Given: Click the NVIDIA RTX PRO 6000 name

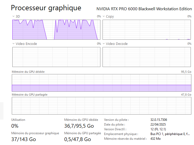Looking at the screenshot, I should [x=144, y=9].
